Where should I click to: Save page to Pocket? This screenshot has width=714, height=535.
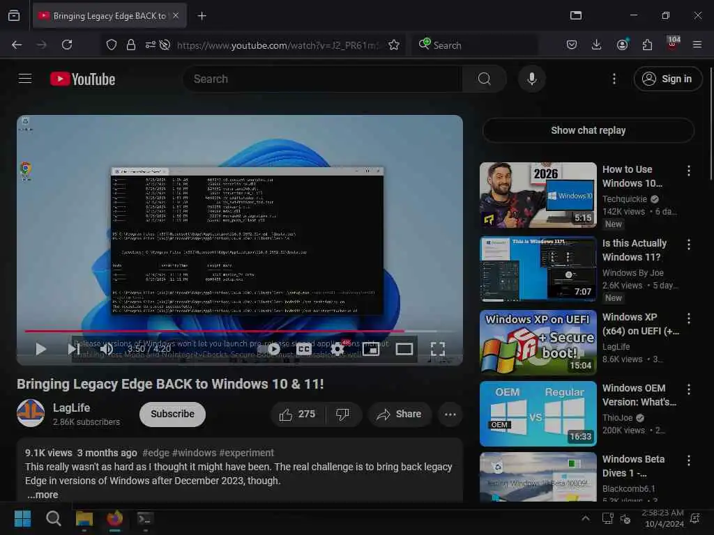[572, 45]
